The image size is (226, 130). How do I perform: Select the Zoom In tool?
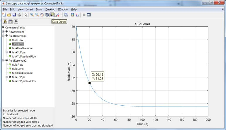point(32,15)
